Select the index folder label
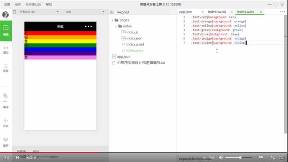Screen dimensions: 288x162 [127, 26]
